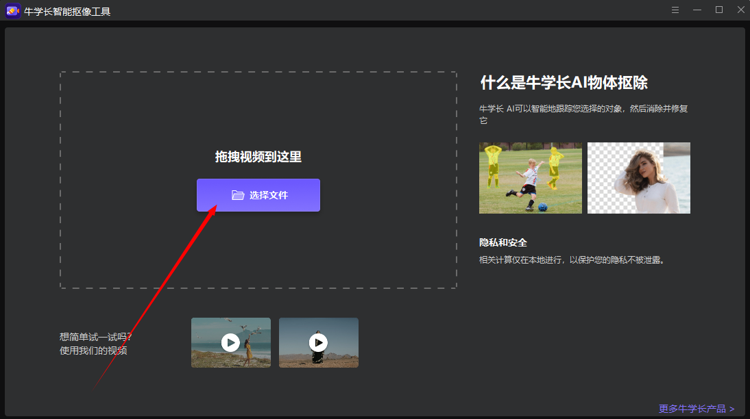Open the hamburger menu icon at top right
The width and height of the screenshot is (750, 419).
tap(675, 10)
